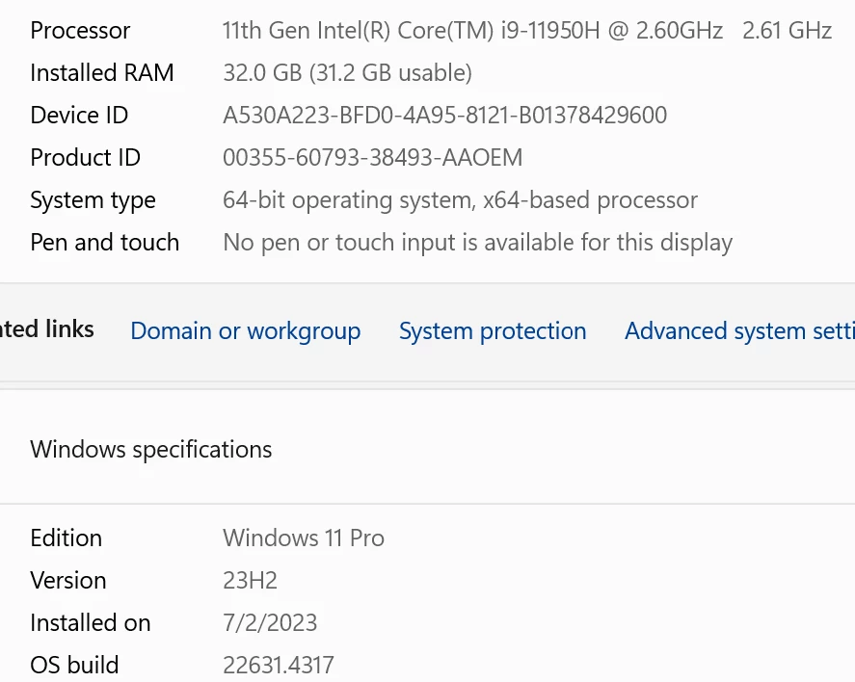Select the System type label
This screenshot has height=682, width=855.
click(x=93, y=200)
